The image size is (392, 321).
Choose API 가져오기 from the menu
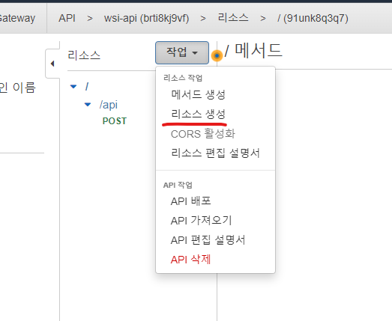click(202, 221)
